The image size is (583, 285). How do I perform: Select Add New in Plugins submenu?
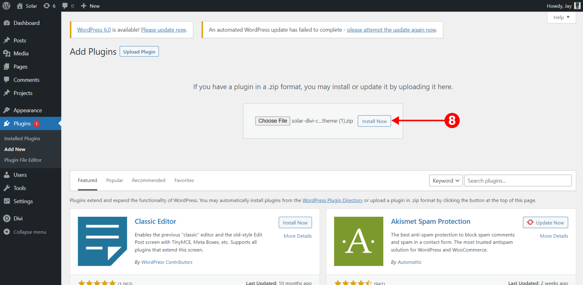pyautogui.click(x=15, y=149)
